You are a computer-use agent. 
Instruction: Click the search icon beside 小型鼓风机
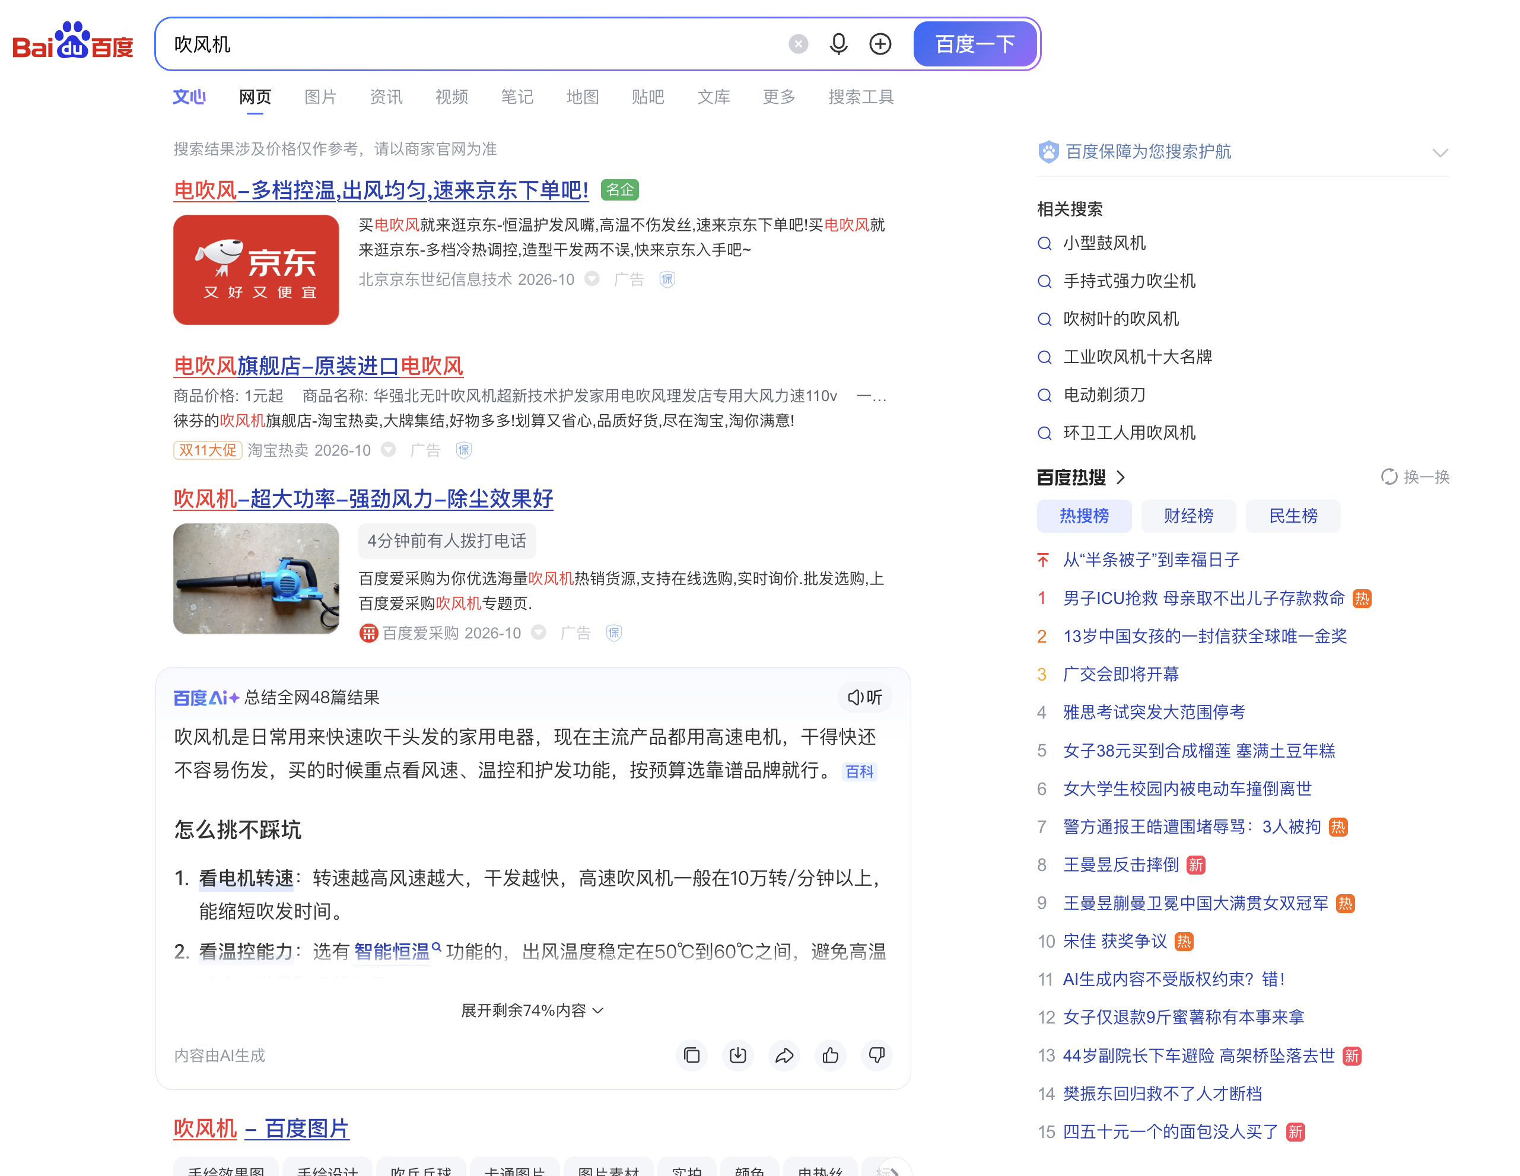(x=1044, y=243)
